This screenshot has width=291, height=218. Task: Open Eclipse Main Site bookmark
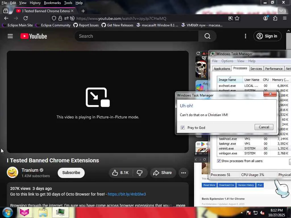tap(18, 25)
